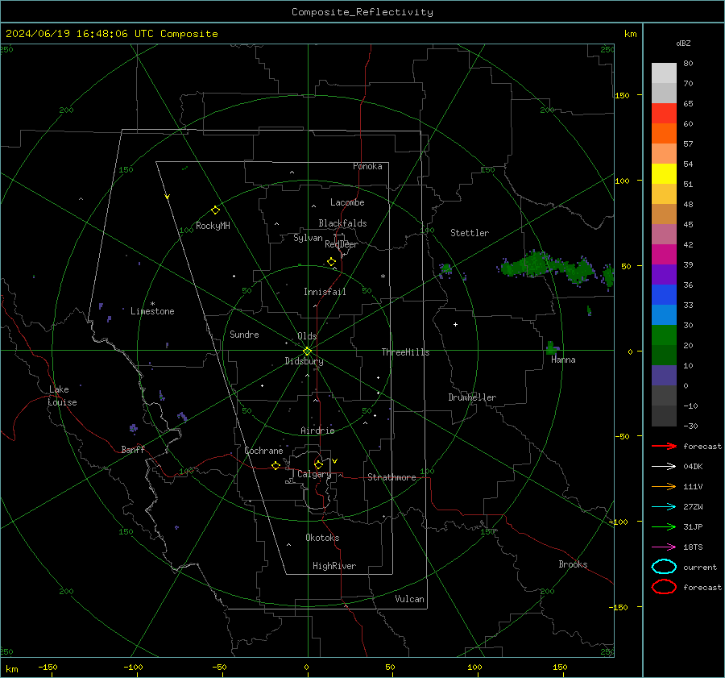
Task: Click the cyan 27ZW arrow in legend
Action: click(x=664, y=507)
